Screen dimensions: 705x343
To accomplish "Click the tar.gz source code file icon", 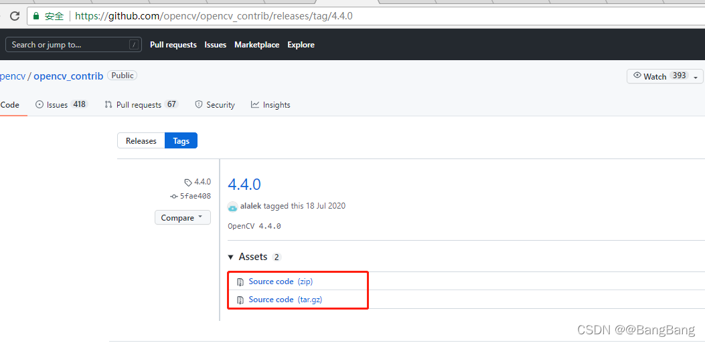I will pyautogui.click(x=240, y=300).
